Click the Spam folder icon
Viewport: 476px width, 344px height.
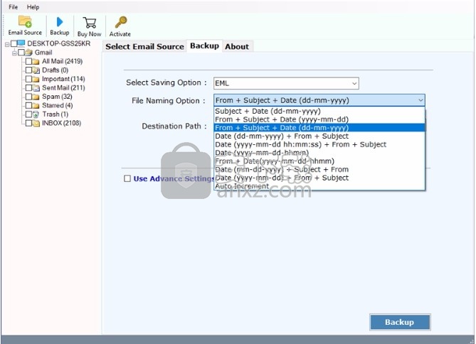click(36, 97)
